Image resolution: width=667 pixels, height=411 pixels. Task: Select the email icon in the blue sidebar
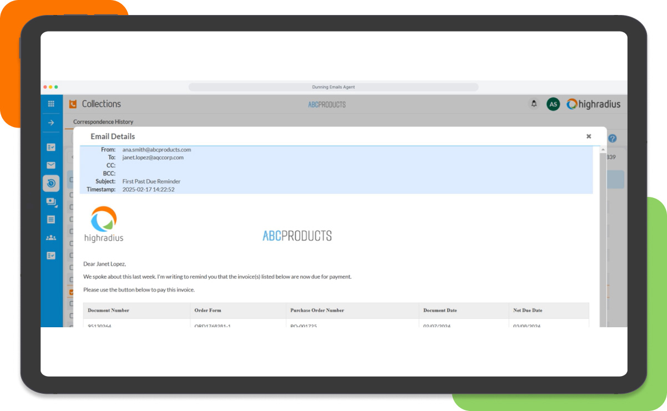click(x=51, y=165)
